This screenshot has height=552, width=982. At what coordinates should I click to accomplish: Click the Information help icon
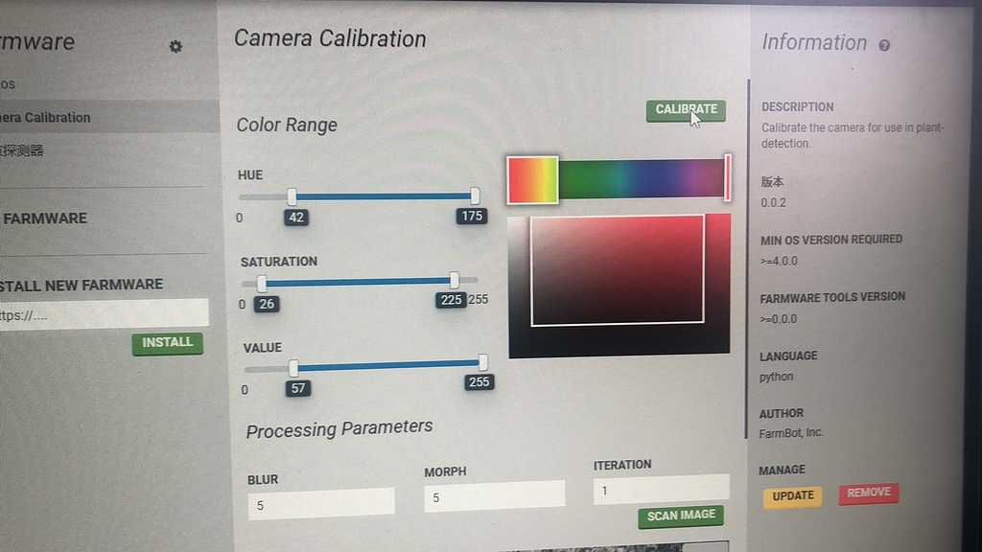(883, 44)
